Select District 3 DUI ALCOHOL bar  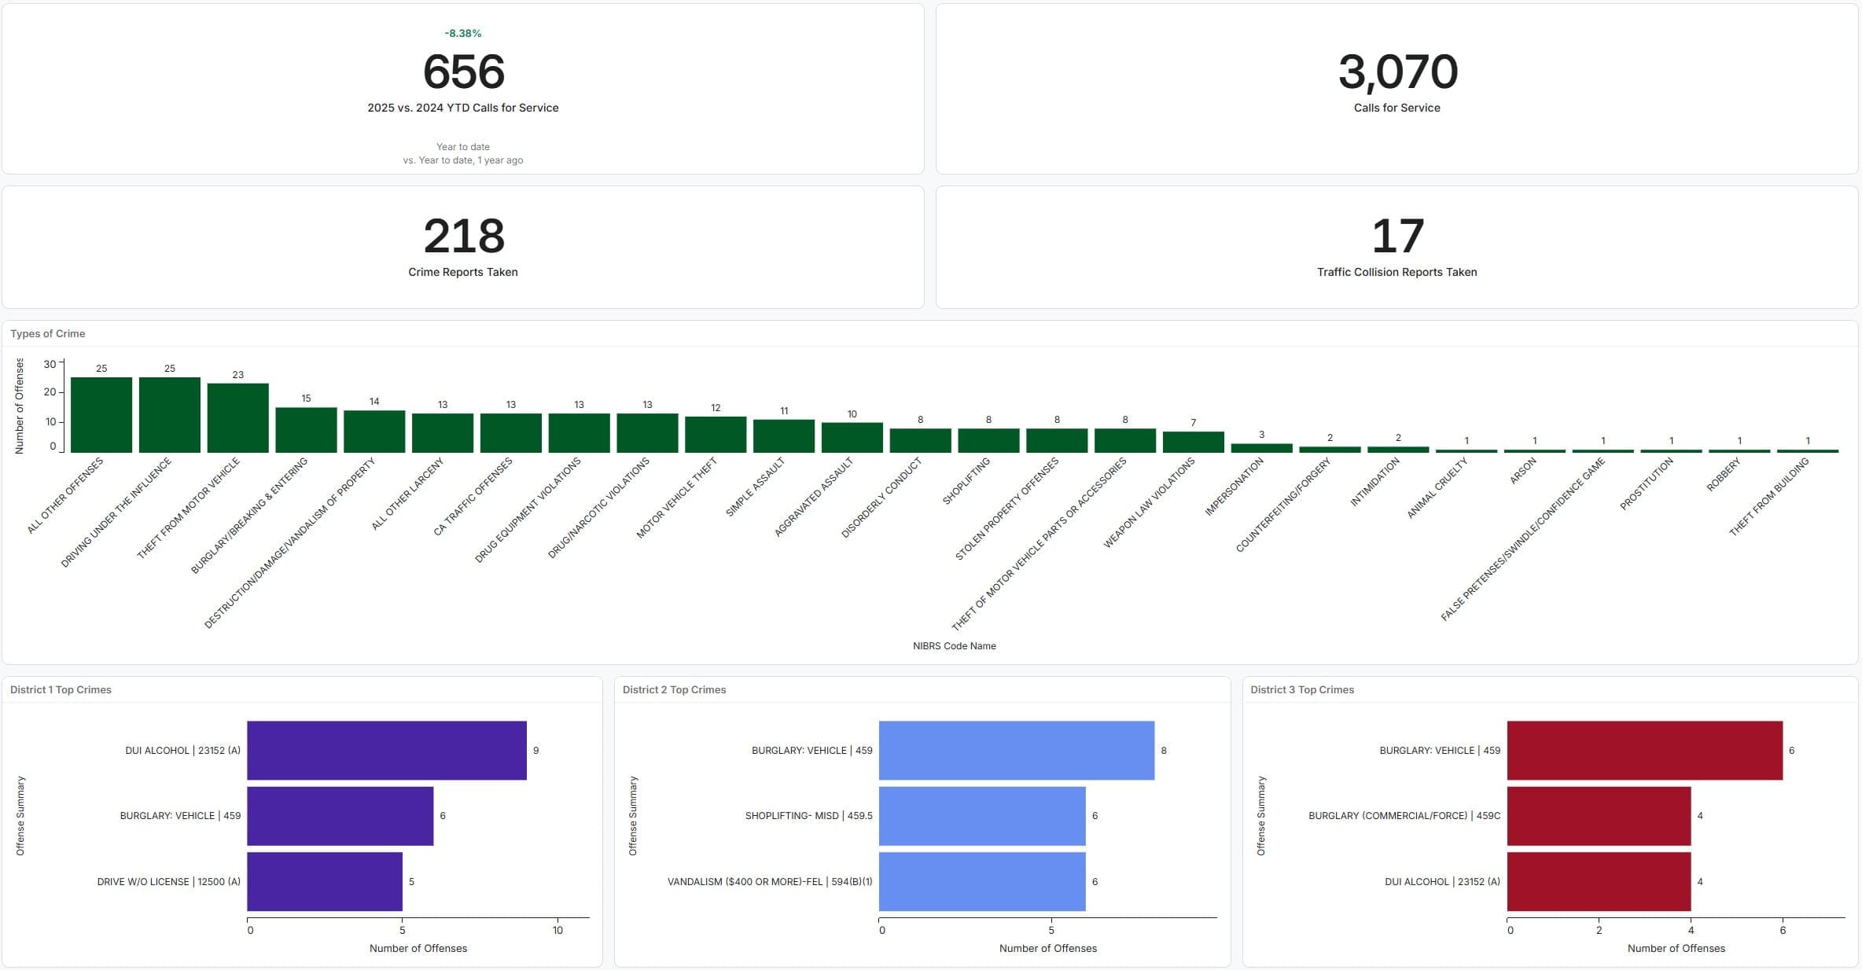(x=1598, y=881)
